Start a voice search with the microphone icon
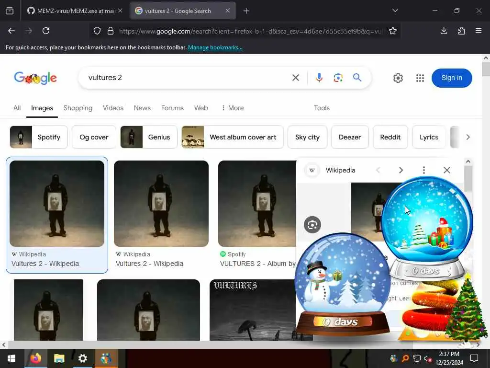490x368 pixels. click(319, 78)
